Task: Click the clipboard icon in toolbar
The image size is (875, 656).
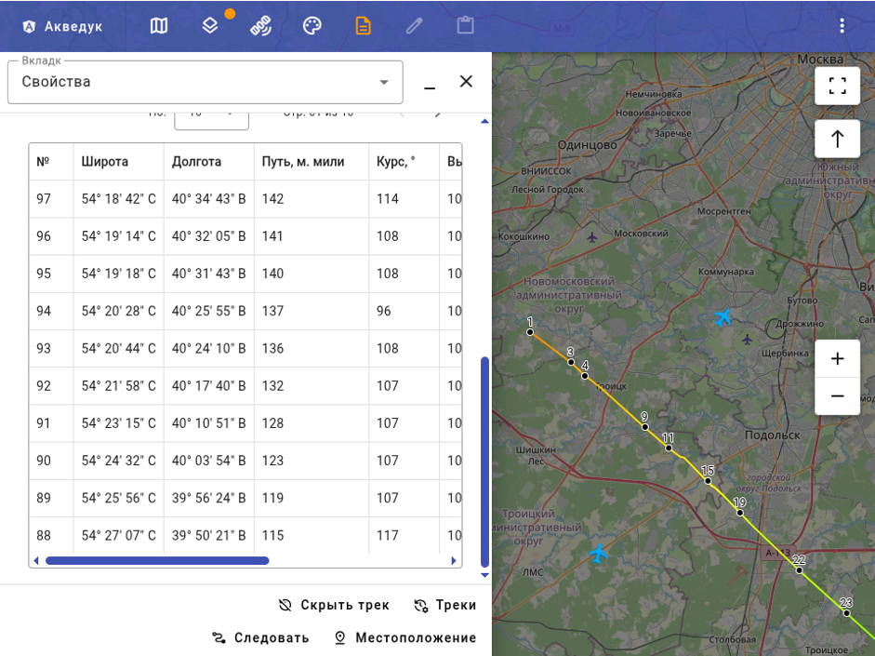Action: 466,26
